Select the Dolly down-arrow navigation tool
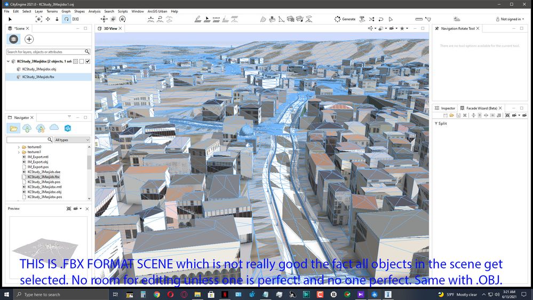 [x=57, y=19]
